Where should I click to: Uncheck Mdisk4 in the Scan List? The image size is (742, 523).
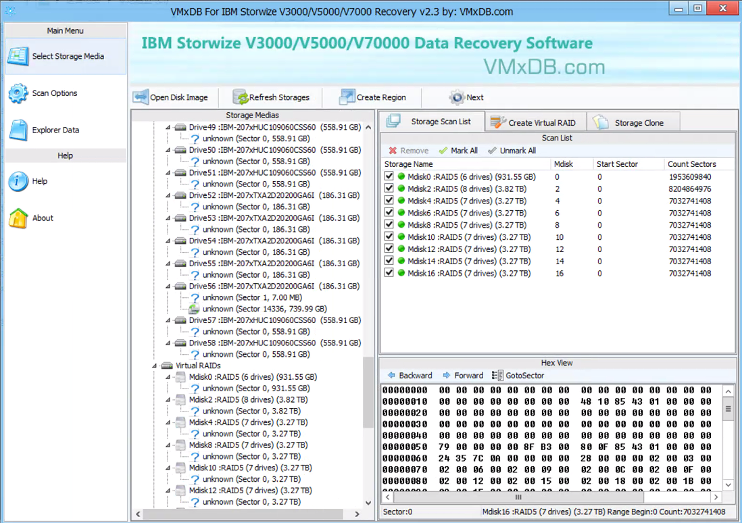pyautogui.click(x=389, y=200)
